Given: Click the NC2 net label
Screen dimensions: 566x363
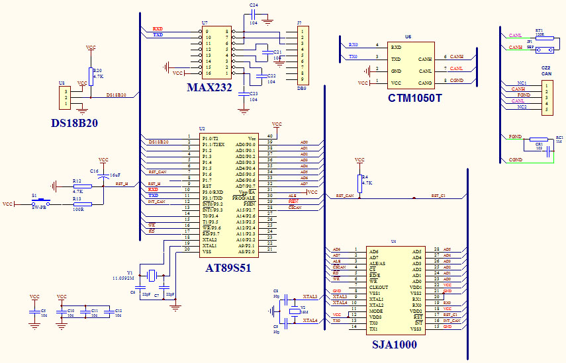Looking at the screenshot, I should 522,106.
